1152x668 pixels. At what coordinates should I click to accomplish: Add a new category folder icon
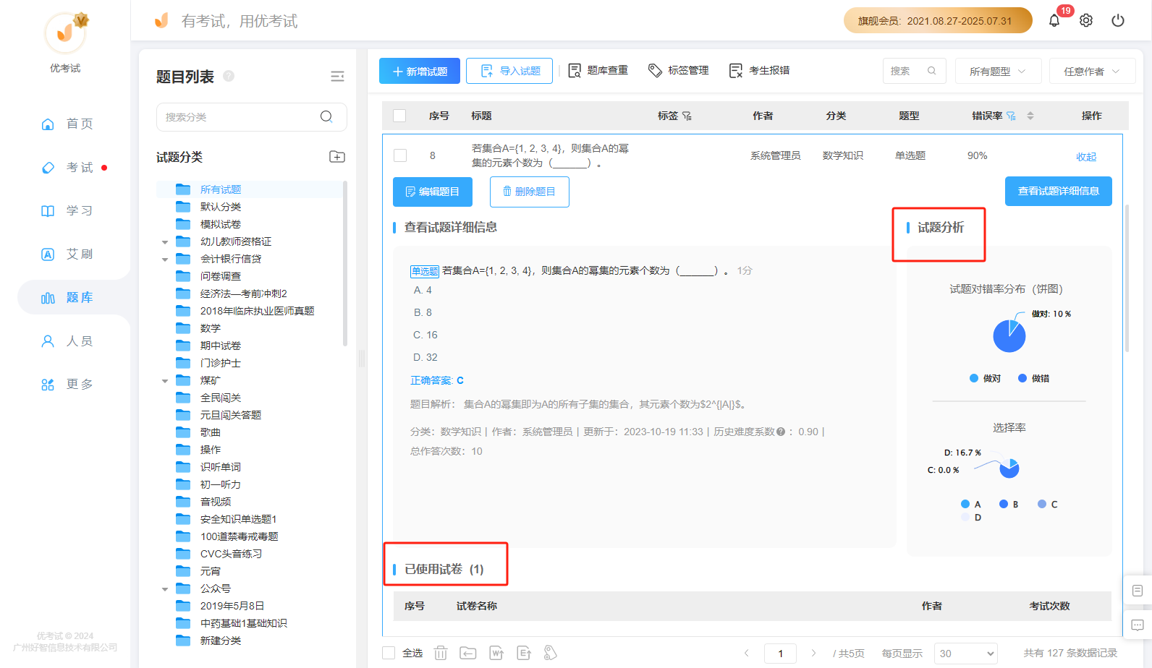click(337, 157)
